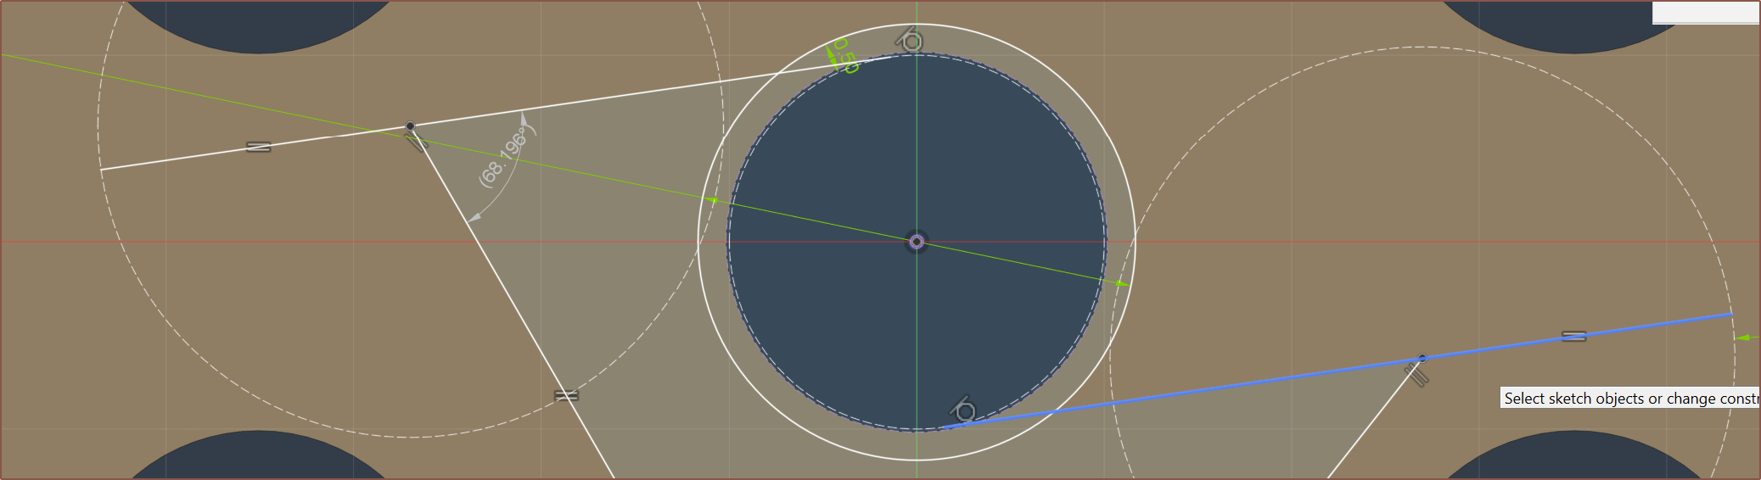Click equal constraint icon on upper-left white line
This screenshot has height=480, width=1761.
point(259,147)
